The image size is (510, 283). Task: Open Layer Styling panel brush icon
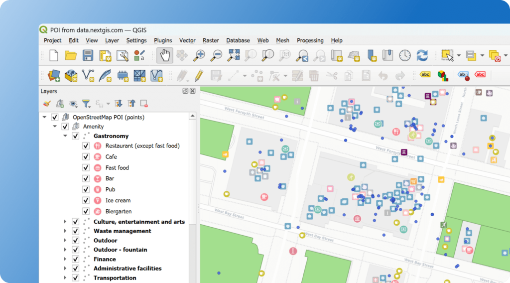point(47,104)
